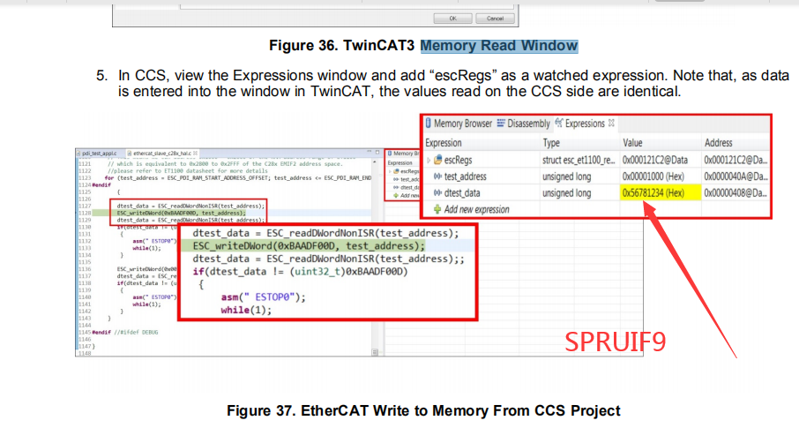Click step 5 In CCS instruction text
The image size is (799, 428).
pos(453,84)
